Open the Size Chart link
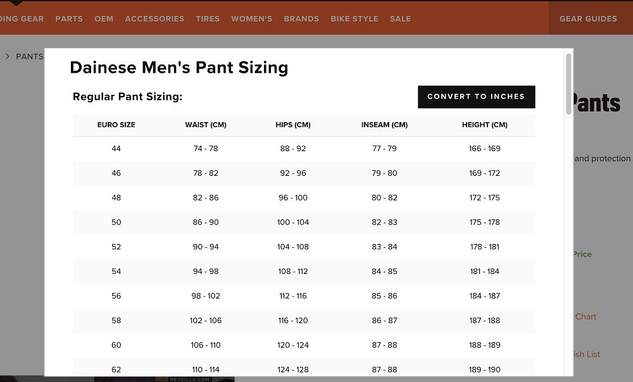The image size is (633, 382). click(586, 317)
